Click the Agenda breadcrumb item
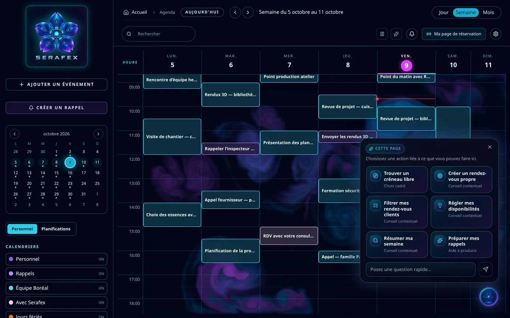 [x=167, y=12]
